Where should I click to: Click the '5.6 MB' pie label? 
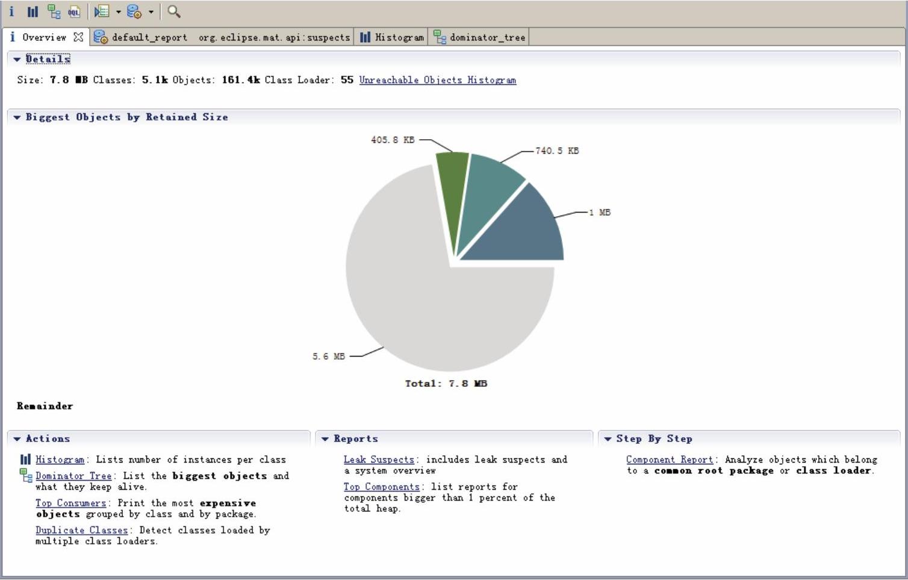[x=329, y=357]
